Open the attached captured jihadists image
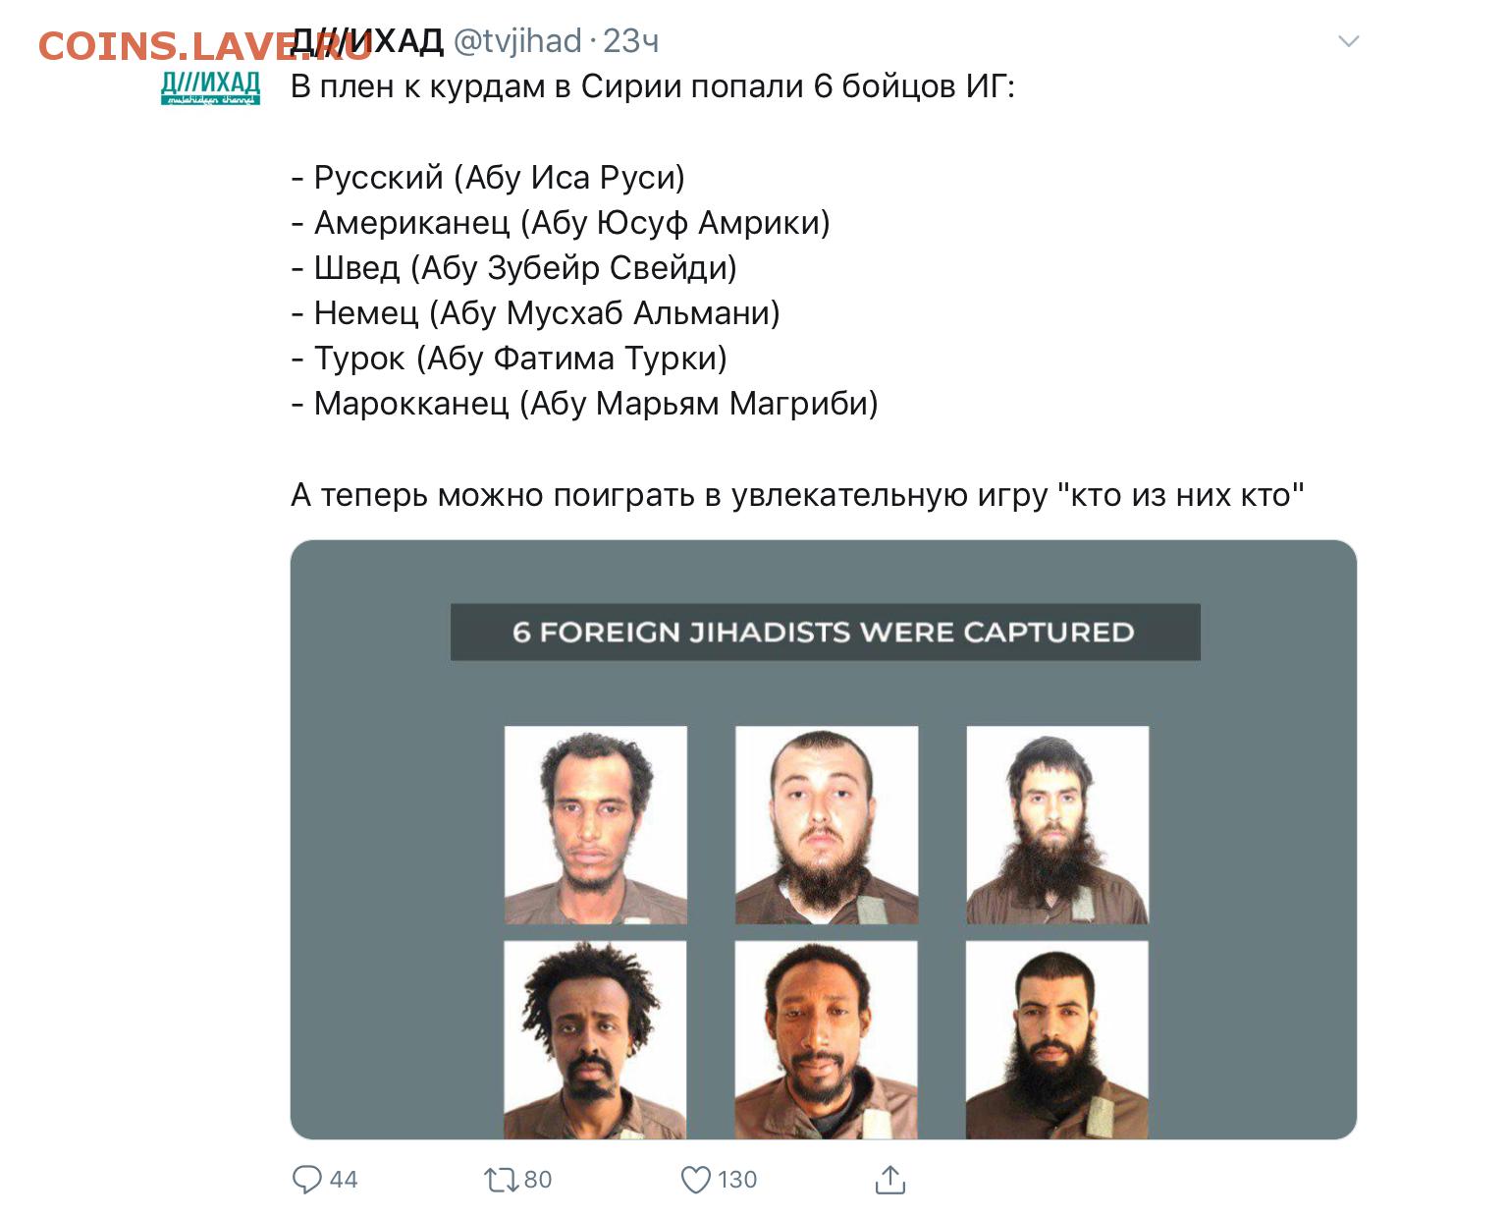1508x1217 pixels. pyautogui.click(x=823, y=839)
